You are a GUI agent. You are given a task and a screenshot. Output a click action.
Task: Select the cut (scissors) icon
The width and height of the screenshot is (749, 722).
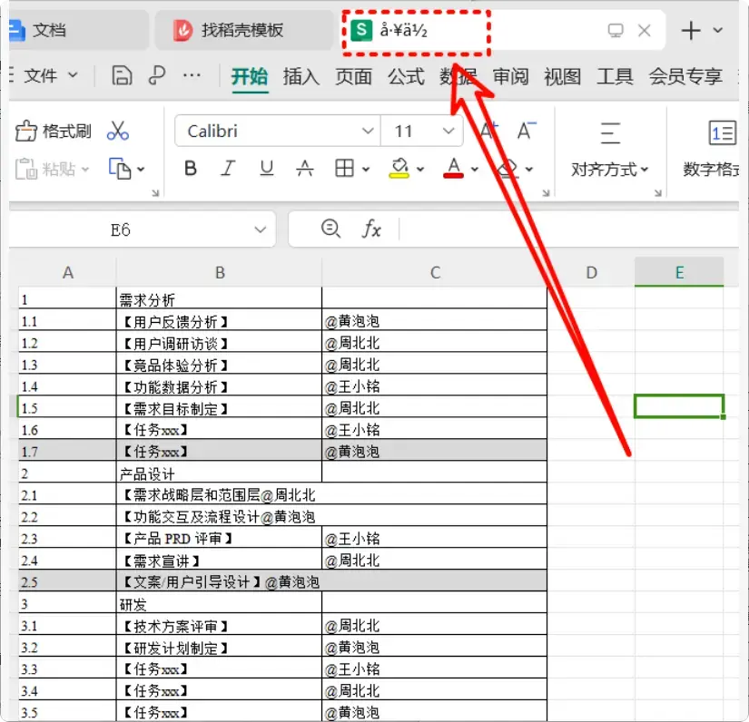point(116,130)
